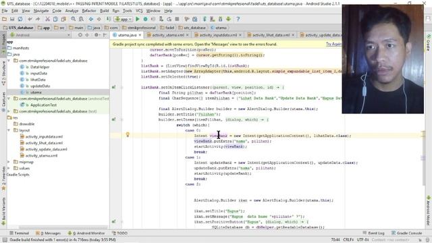Toggle the Android Model right side panel

coord(429,210)
